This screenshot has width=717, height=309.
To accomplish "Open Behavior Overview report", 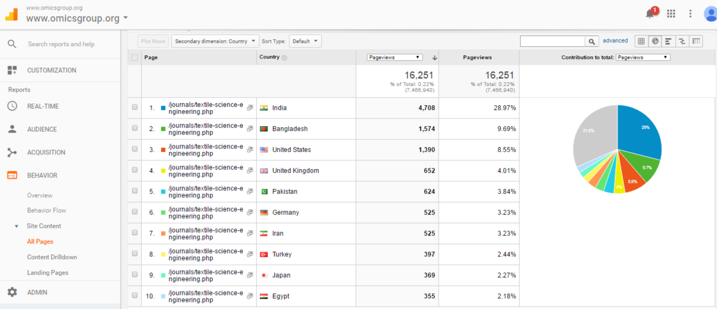I will pos(40,195).
